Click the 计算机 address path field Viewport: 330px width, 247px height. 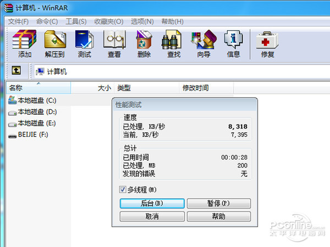pyautogui.click(x=182, y=71)
